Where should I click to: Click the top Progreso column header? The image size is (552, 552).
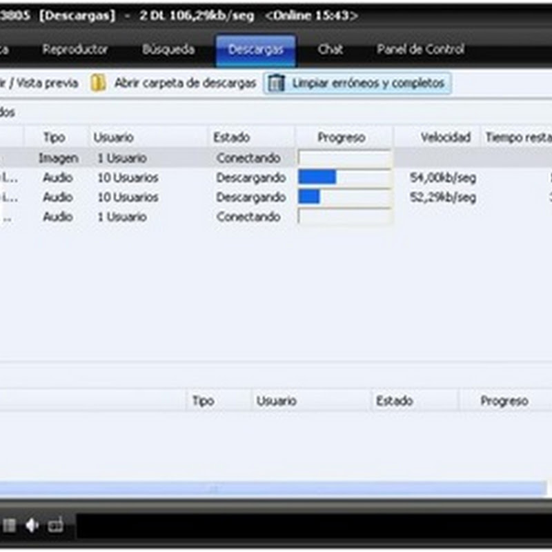(341, 137)
